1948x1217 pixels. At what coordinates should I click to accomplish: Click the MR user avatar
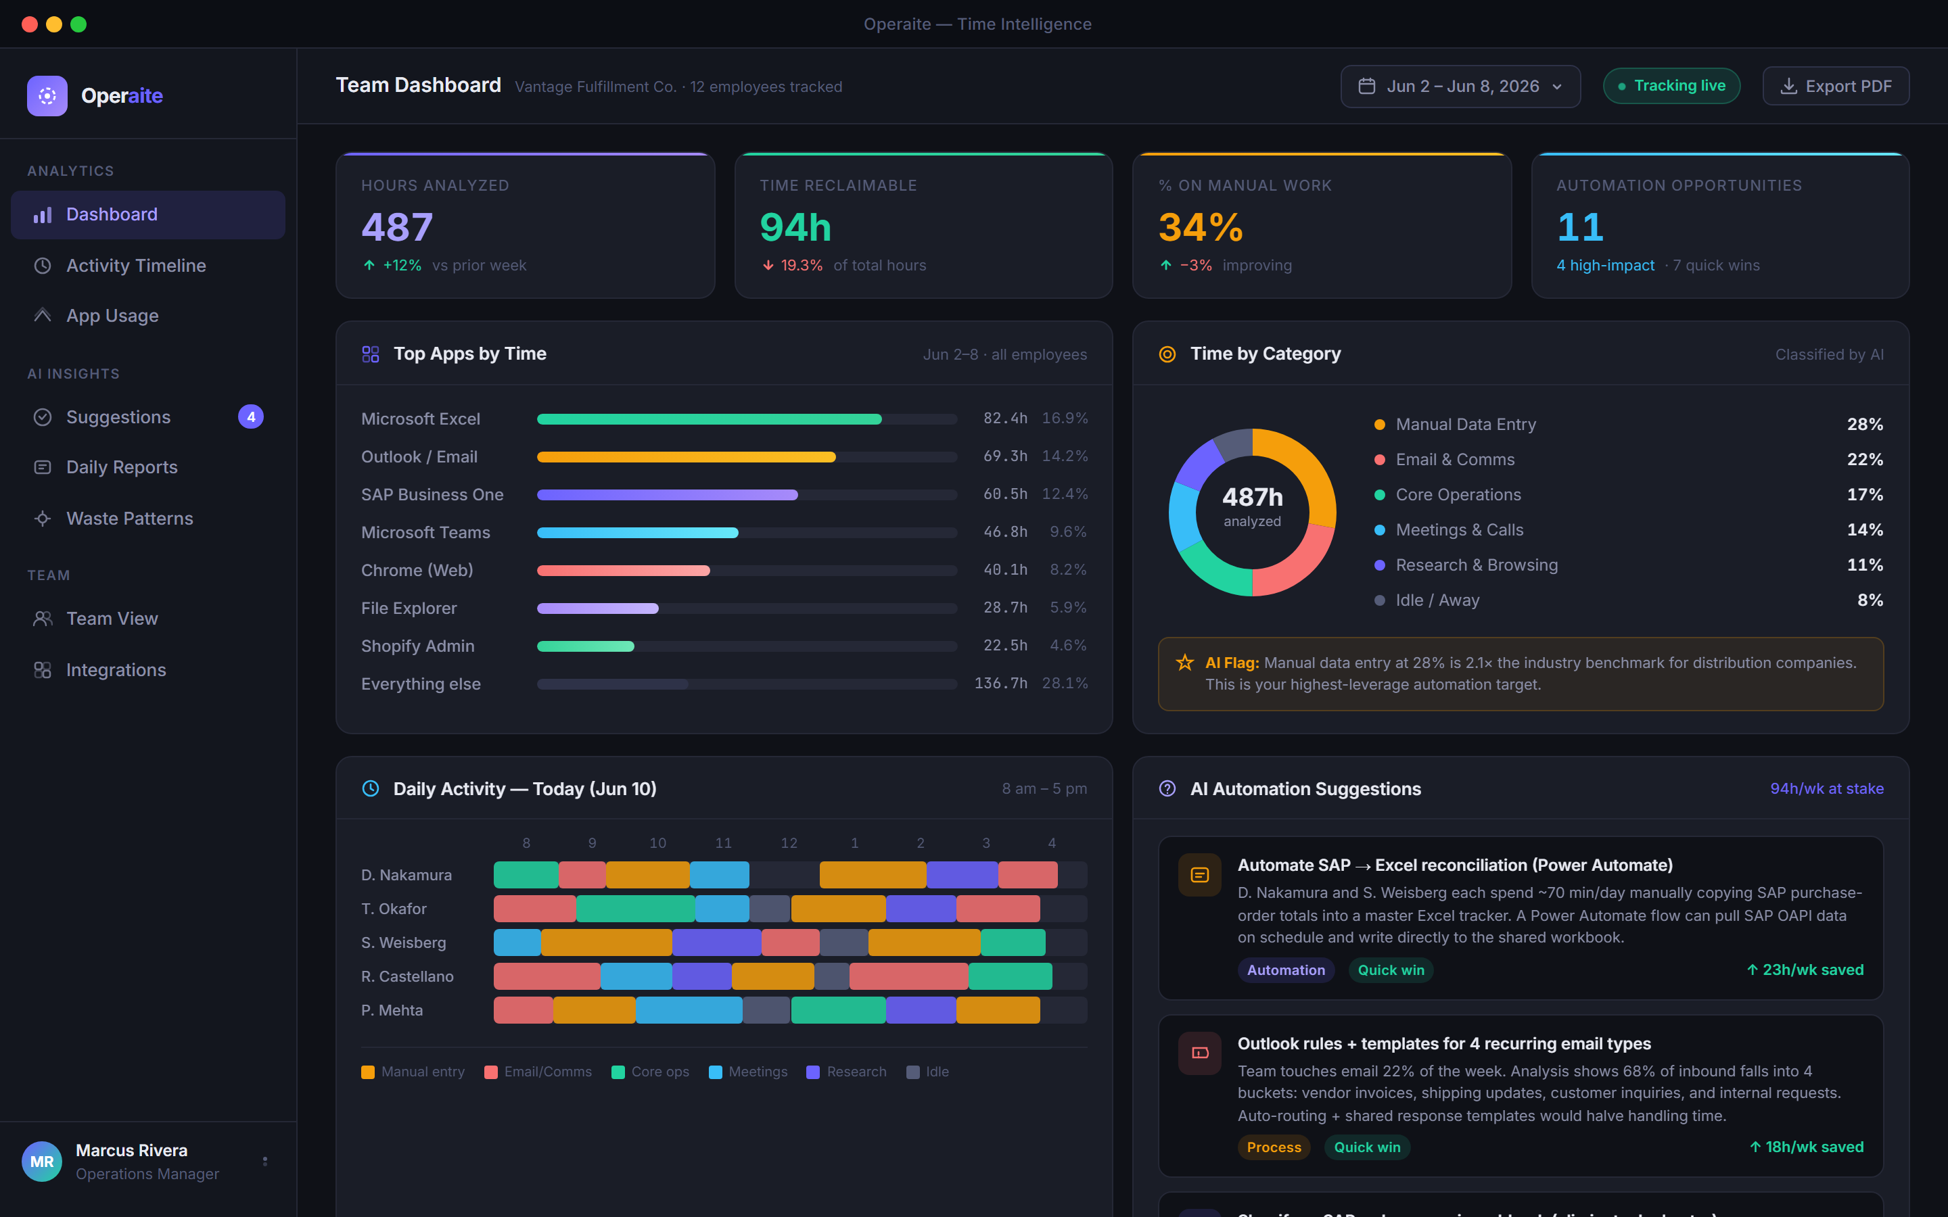point(42,1162)
